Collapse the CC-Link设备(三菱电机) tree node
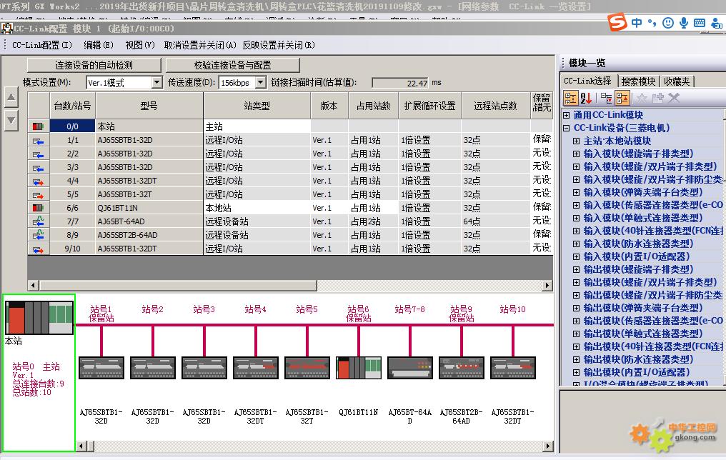 [566, 128]
